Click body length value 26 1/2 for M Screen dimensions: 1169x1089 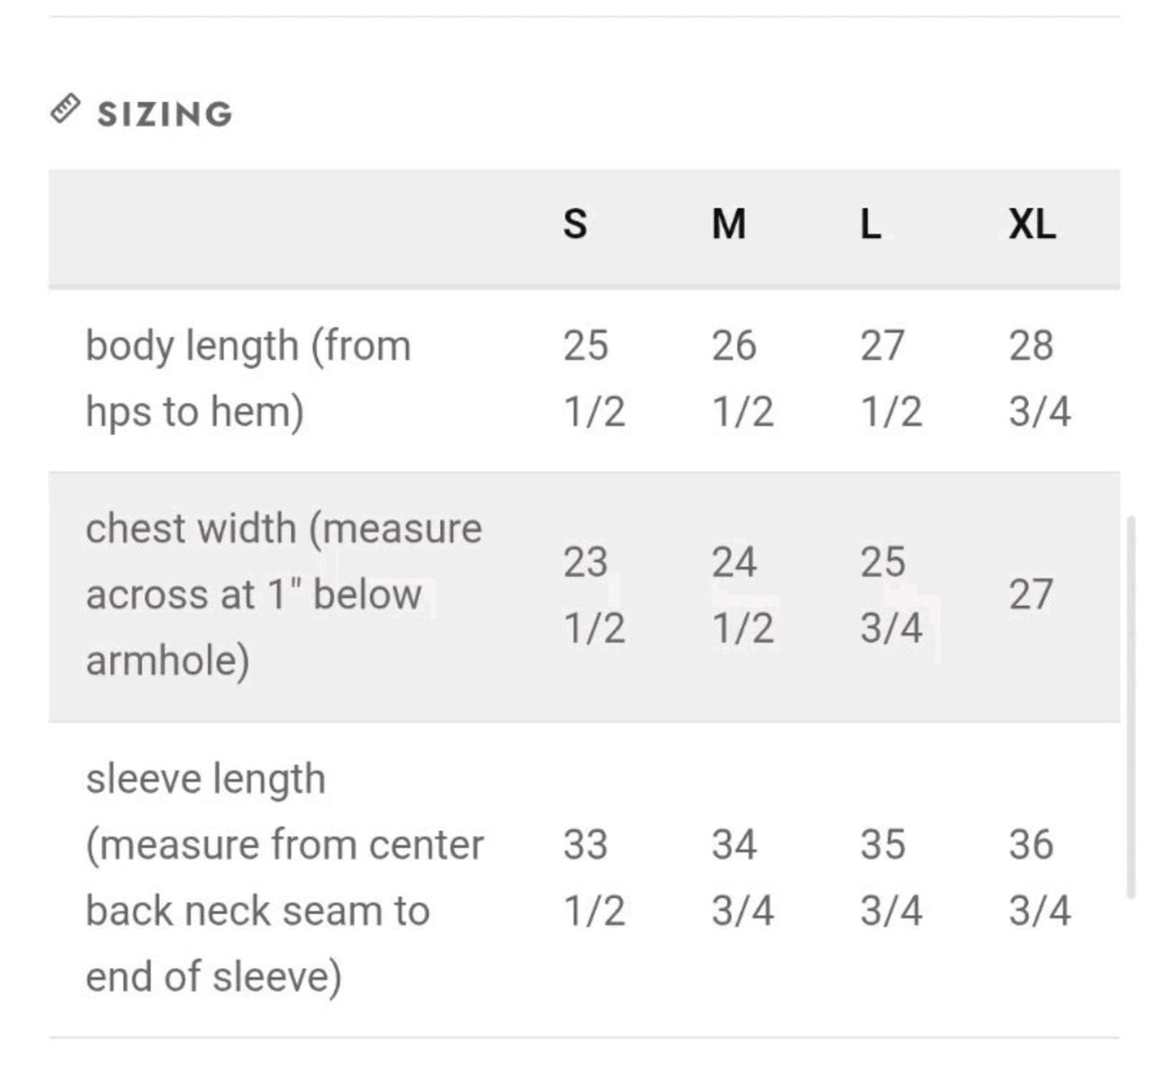click(x=743, y=379)
